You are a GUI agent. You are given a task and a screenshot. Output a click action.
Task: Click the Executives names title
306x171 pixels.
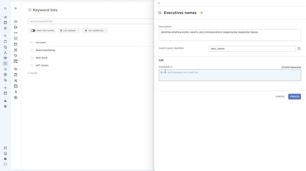[x=180, y=13]
